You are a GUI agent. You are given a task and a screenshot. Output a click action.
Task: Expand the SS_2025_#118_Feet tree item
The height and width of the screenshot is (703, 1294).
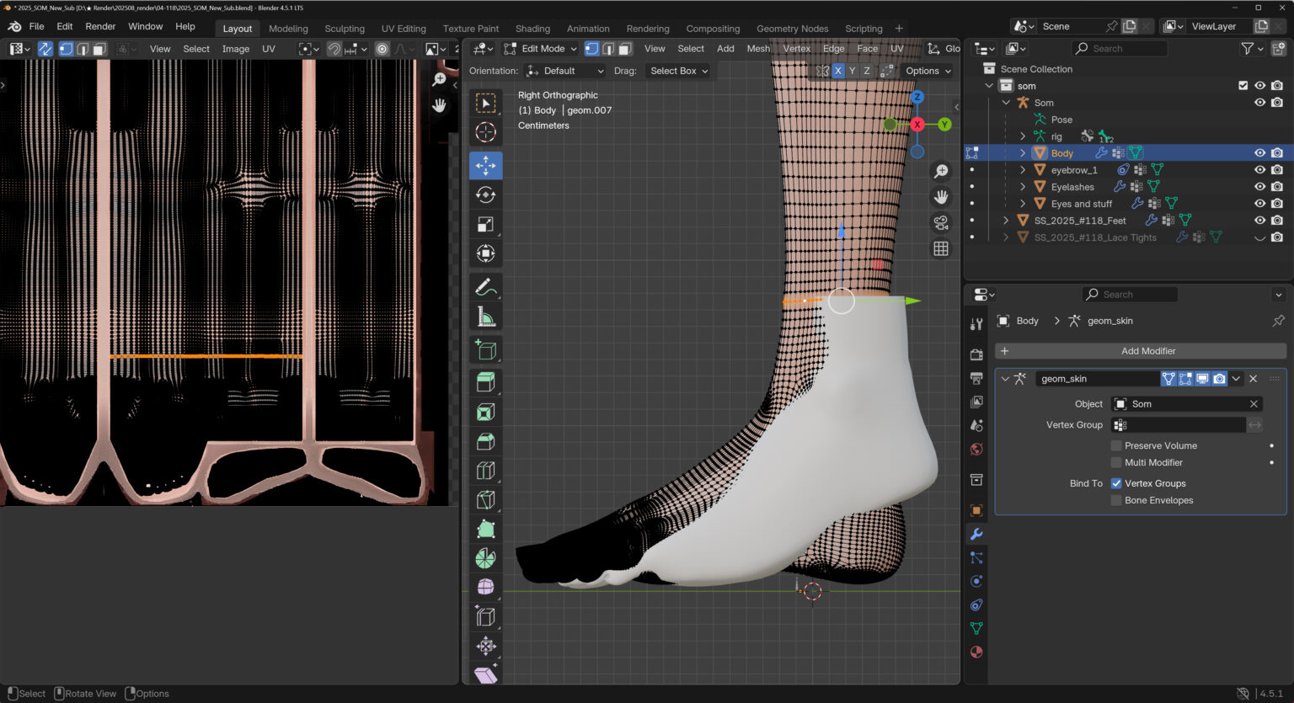point(1006,221)
